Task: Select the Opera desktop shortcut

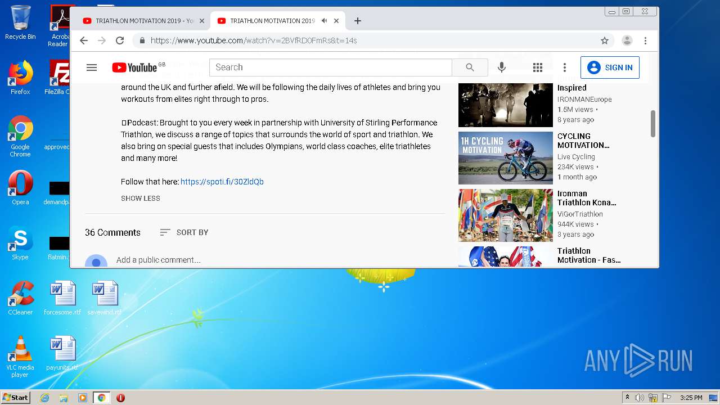Action: [x=20, y=188]
